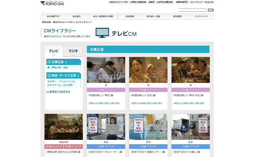The width and height of the screenshot is (254, 157).
Task: Play 30秒 of 安全TODAY・地震センサー CM
Action: point(148,146)
